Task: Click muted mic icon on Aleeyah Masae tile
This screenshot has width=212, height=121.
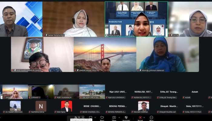Action: [x=75, y=70]
